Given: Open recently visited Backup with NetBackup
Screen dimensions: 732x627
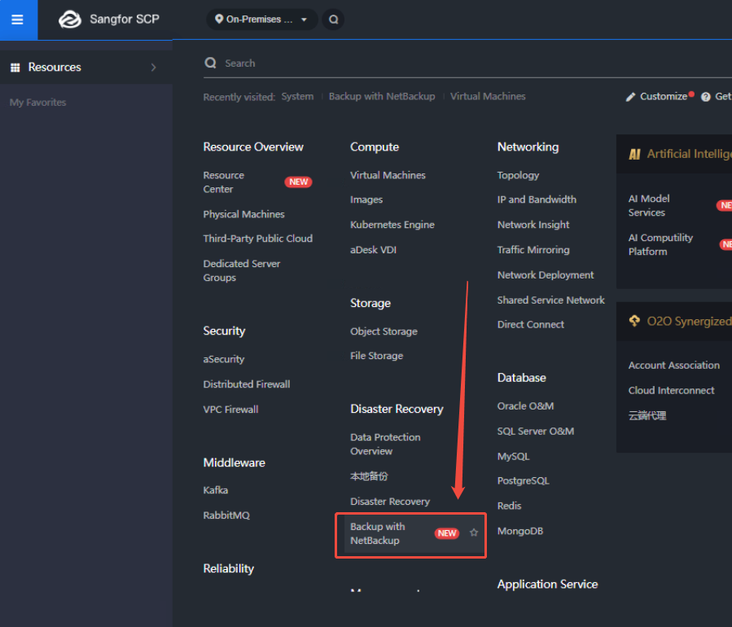Looking at the screenshot, I should coord(382,96).
